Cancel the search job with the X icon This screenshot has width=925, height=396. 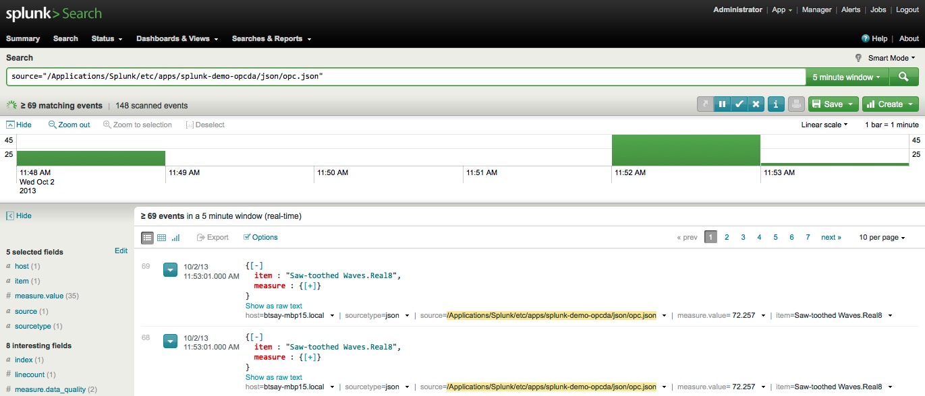[x=756, y=104]
